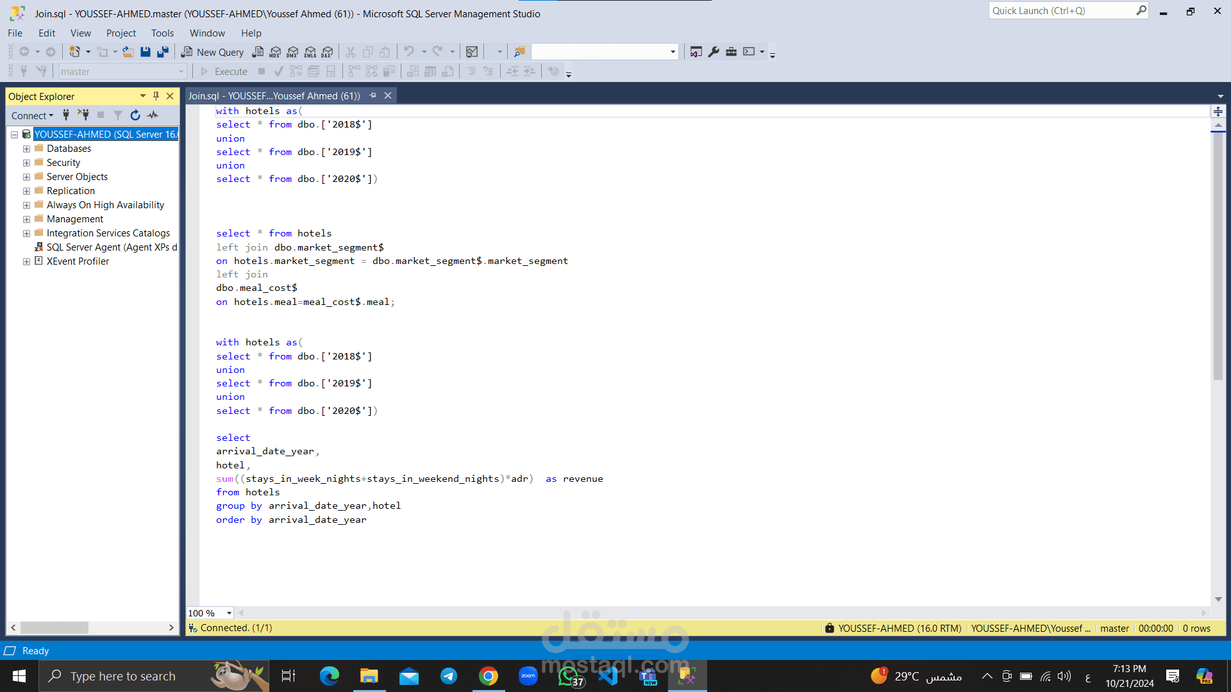Click the Properties wrench icon in the toolbar
Screen dimensions: 1231x692
point(714,52)
